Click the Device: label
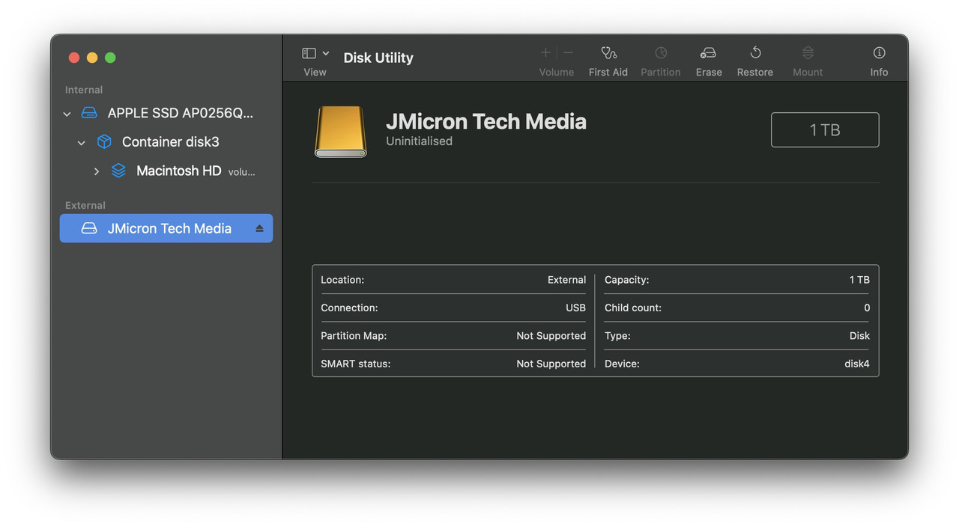The width and height of the screenshot is (959, 526). [x=622, y=364]
